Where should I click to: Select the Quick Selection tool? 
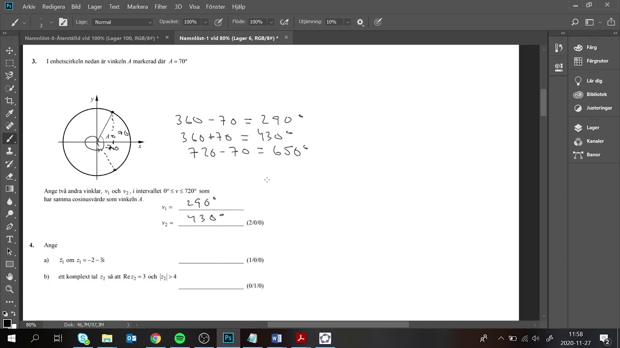coord(9,88)
